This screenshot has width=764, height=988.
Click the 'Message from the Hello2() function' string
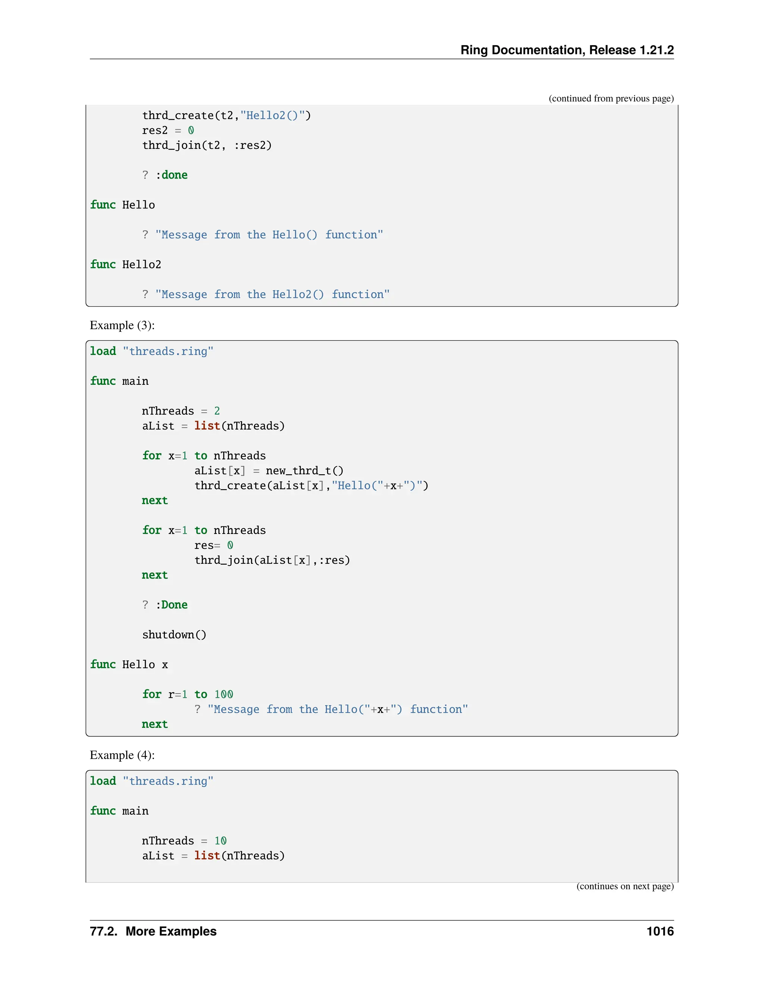(272, 295)
